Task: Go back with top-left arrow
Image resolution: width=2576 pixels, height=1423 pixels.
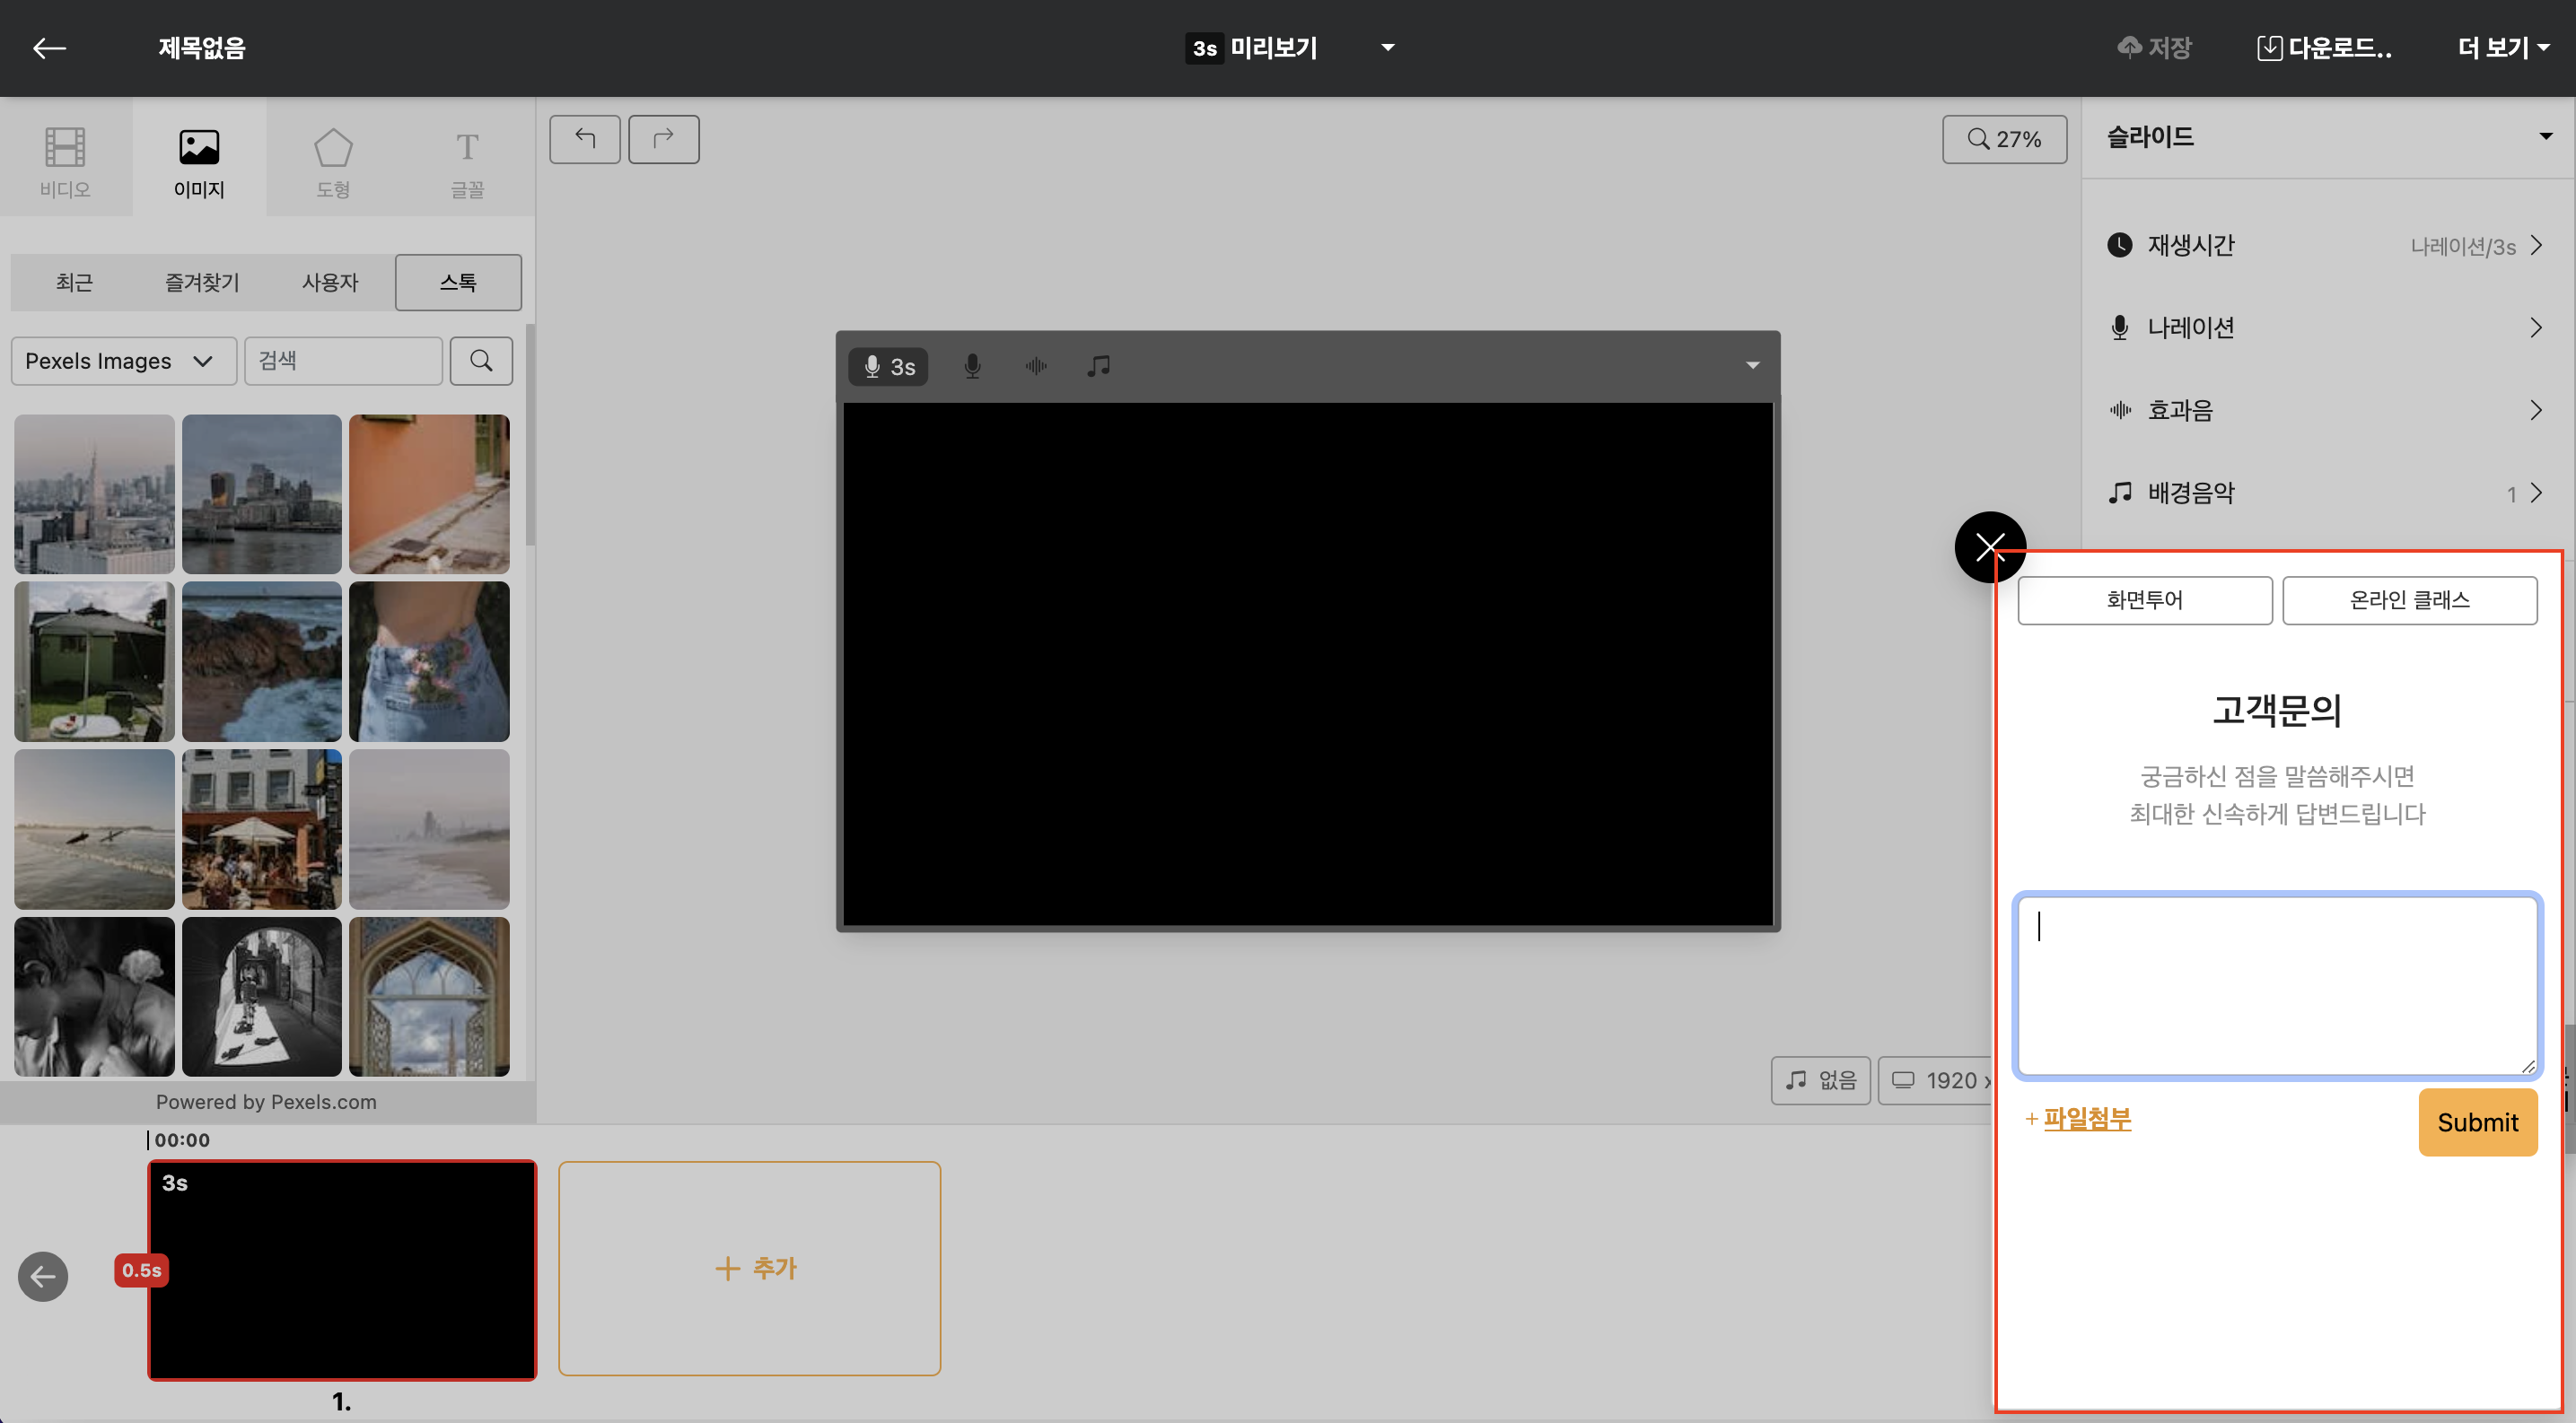Action: 49,48
